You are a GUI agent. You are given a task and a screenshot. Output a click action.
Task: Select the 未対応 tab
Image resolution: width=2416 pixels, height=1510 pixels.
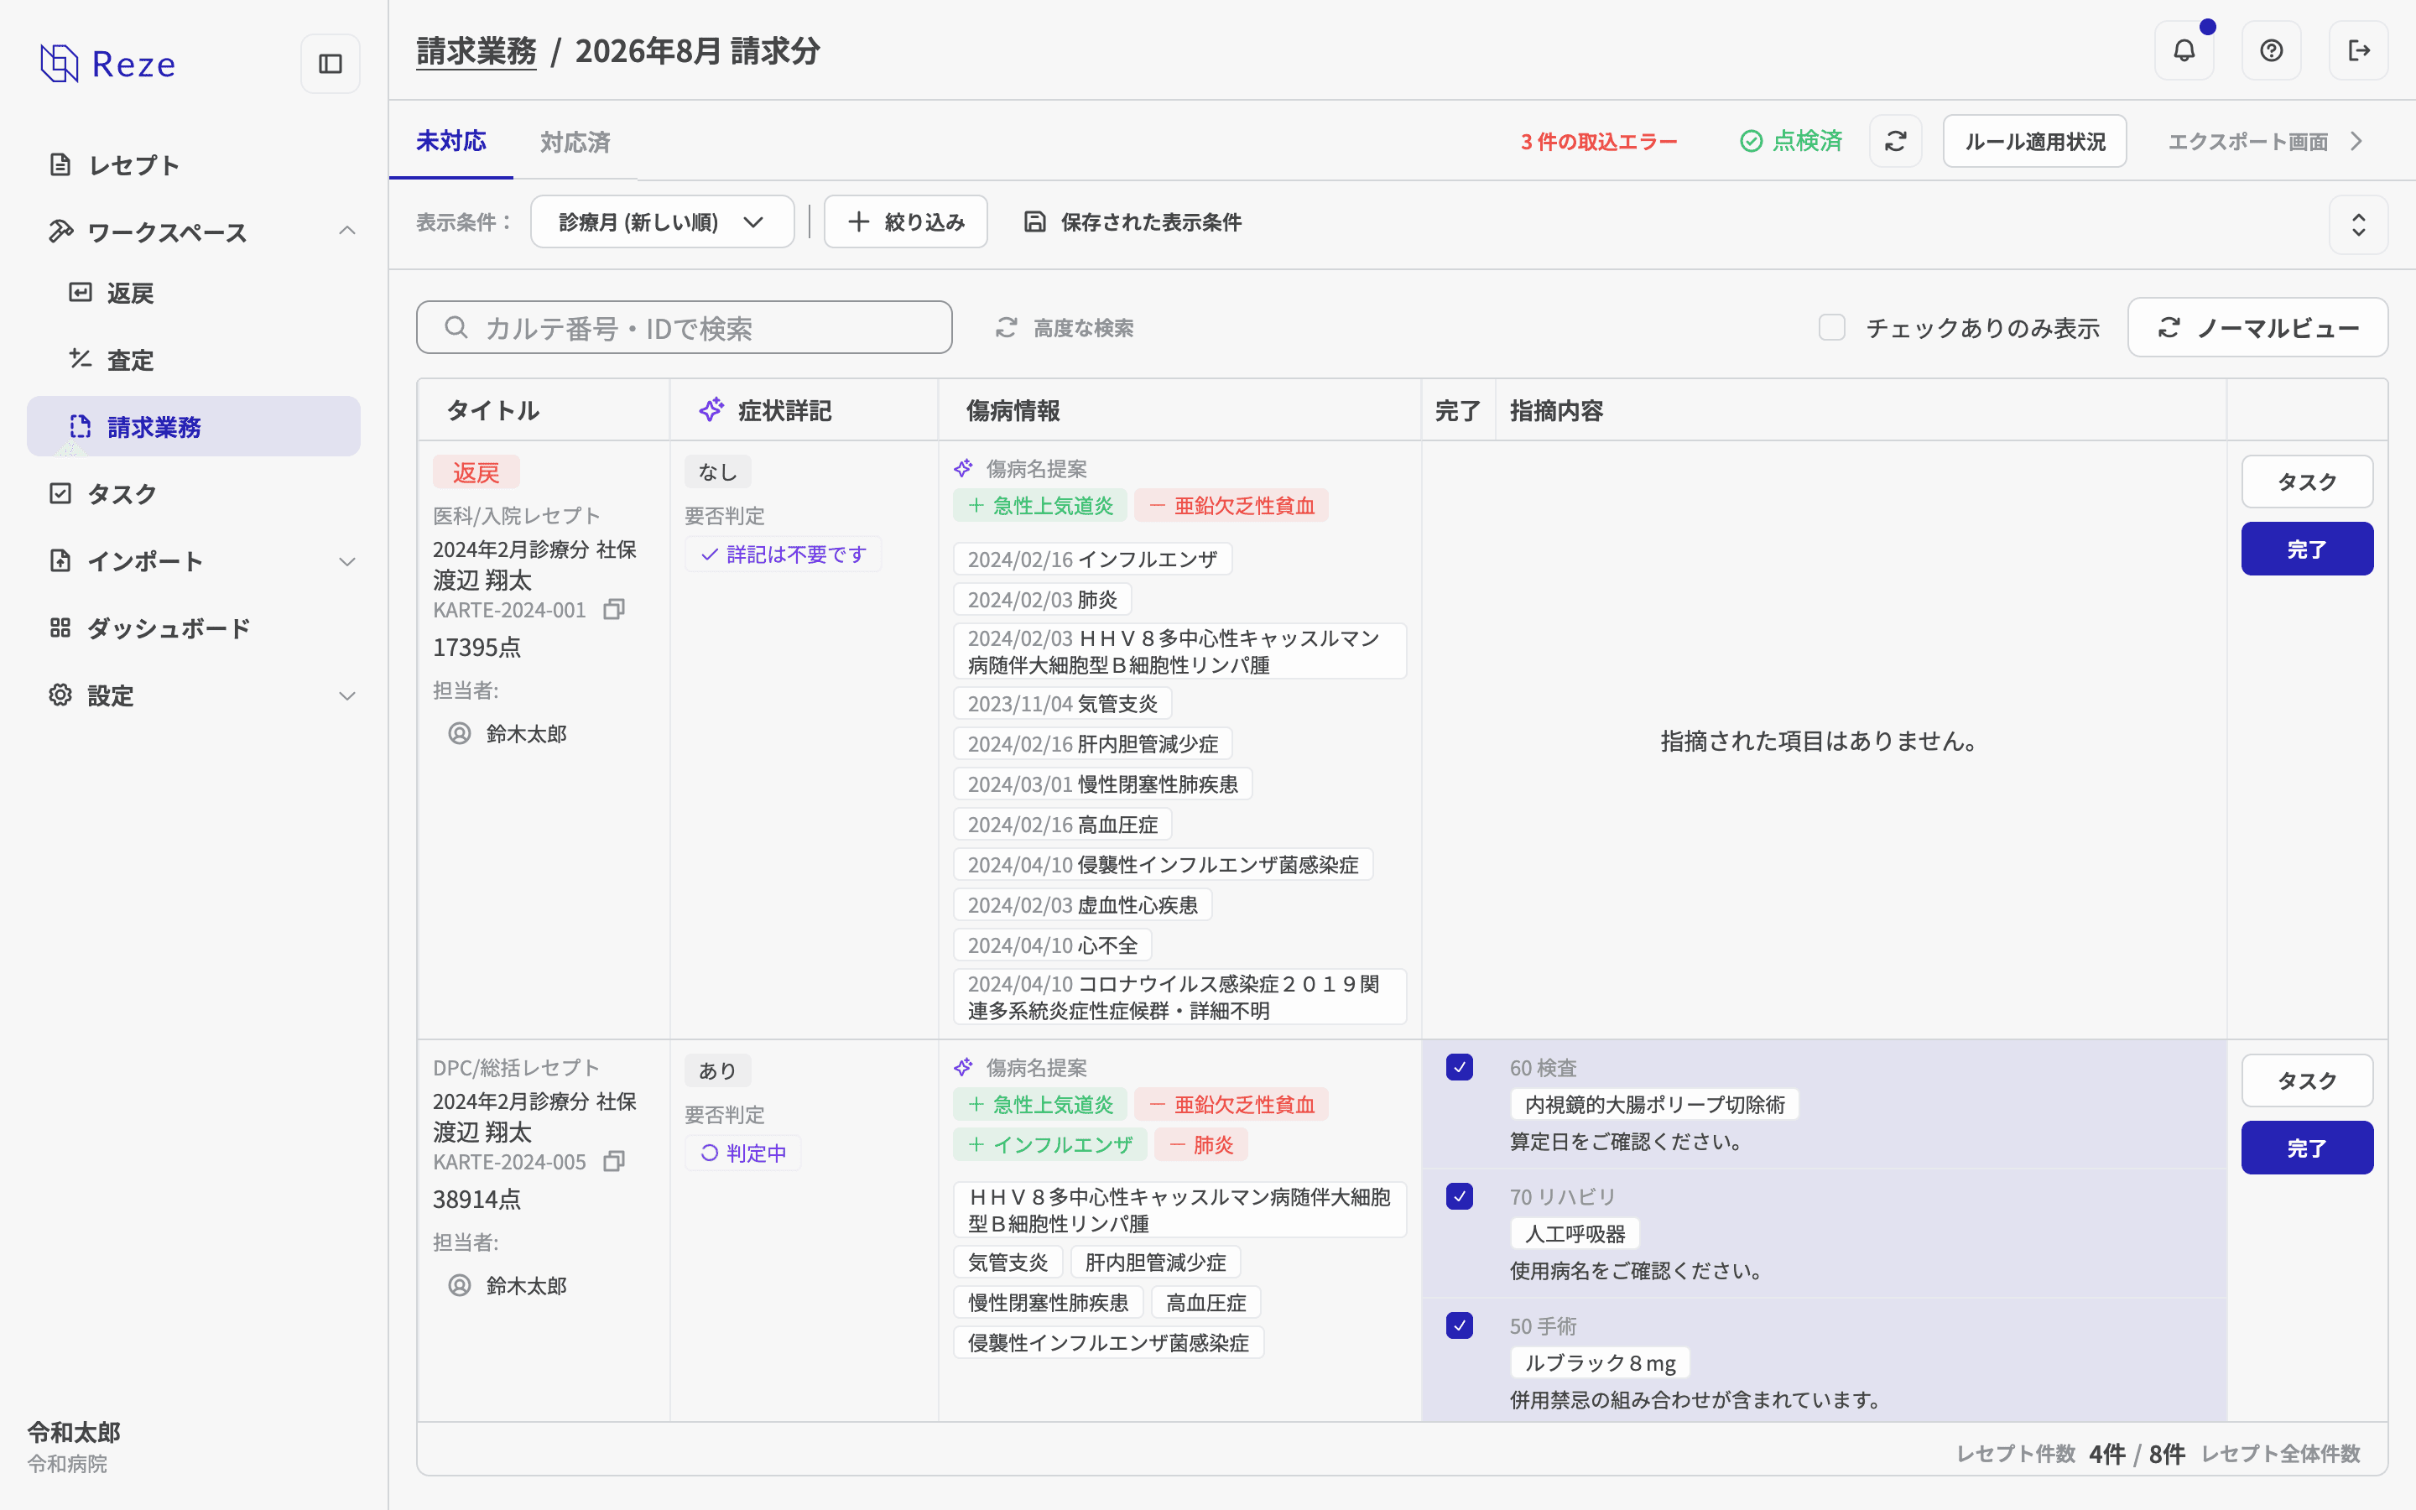tap(451, 141)
